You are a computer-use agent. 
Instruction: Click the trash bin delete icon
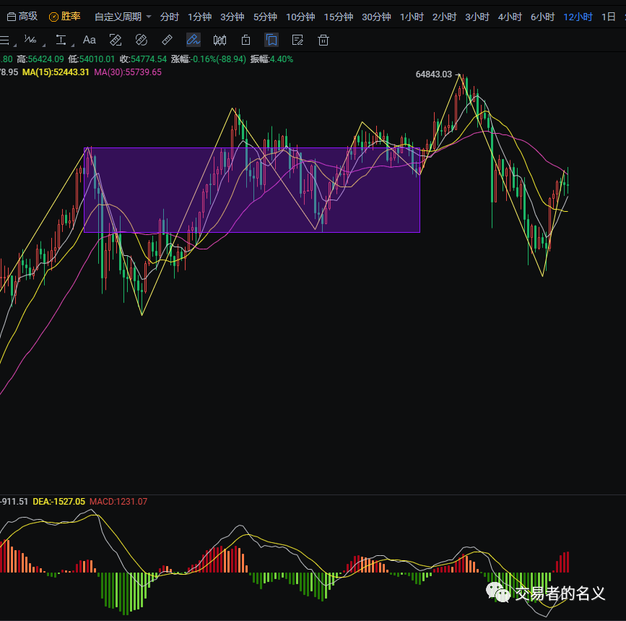pos(323,40)
